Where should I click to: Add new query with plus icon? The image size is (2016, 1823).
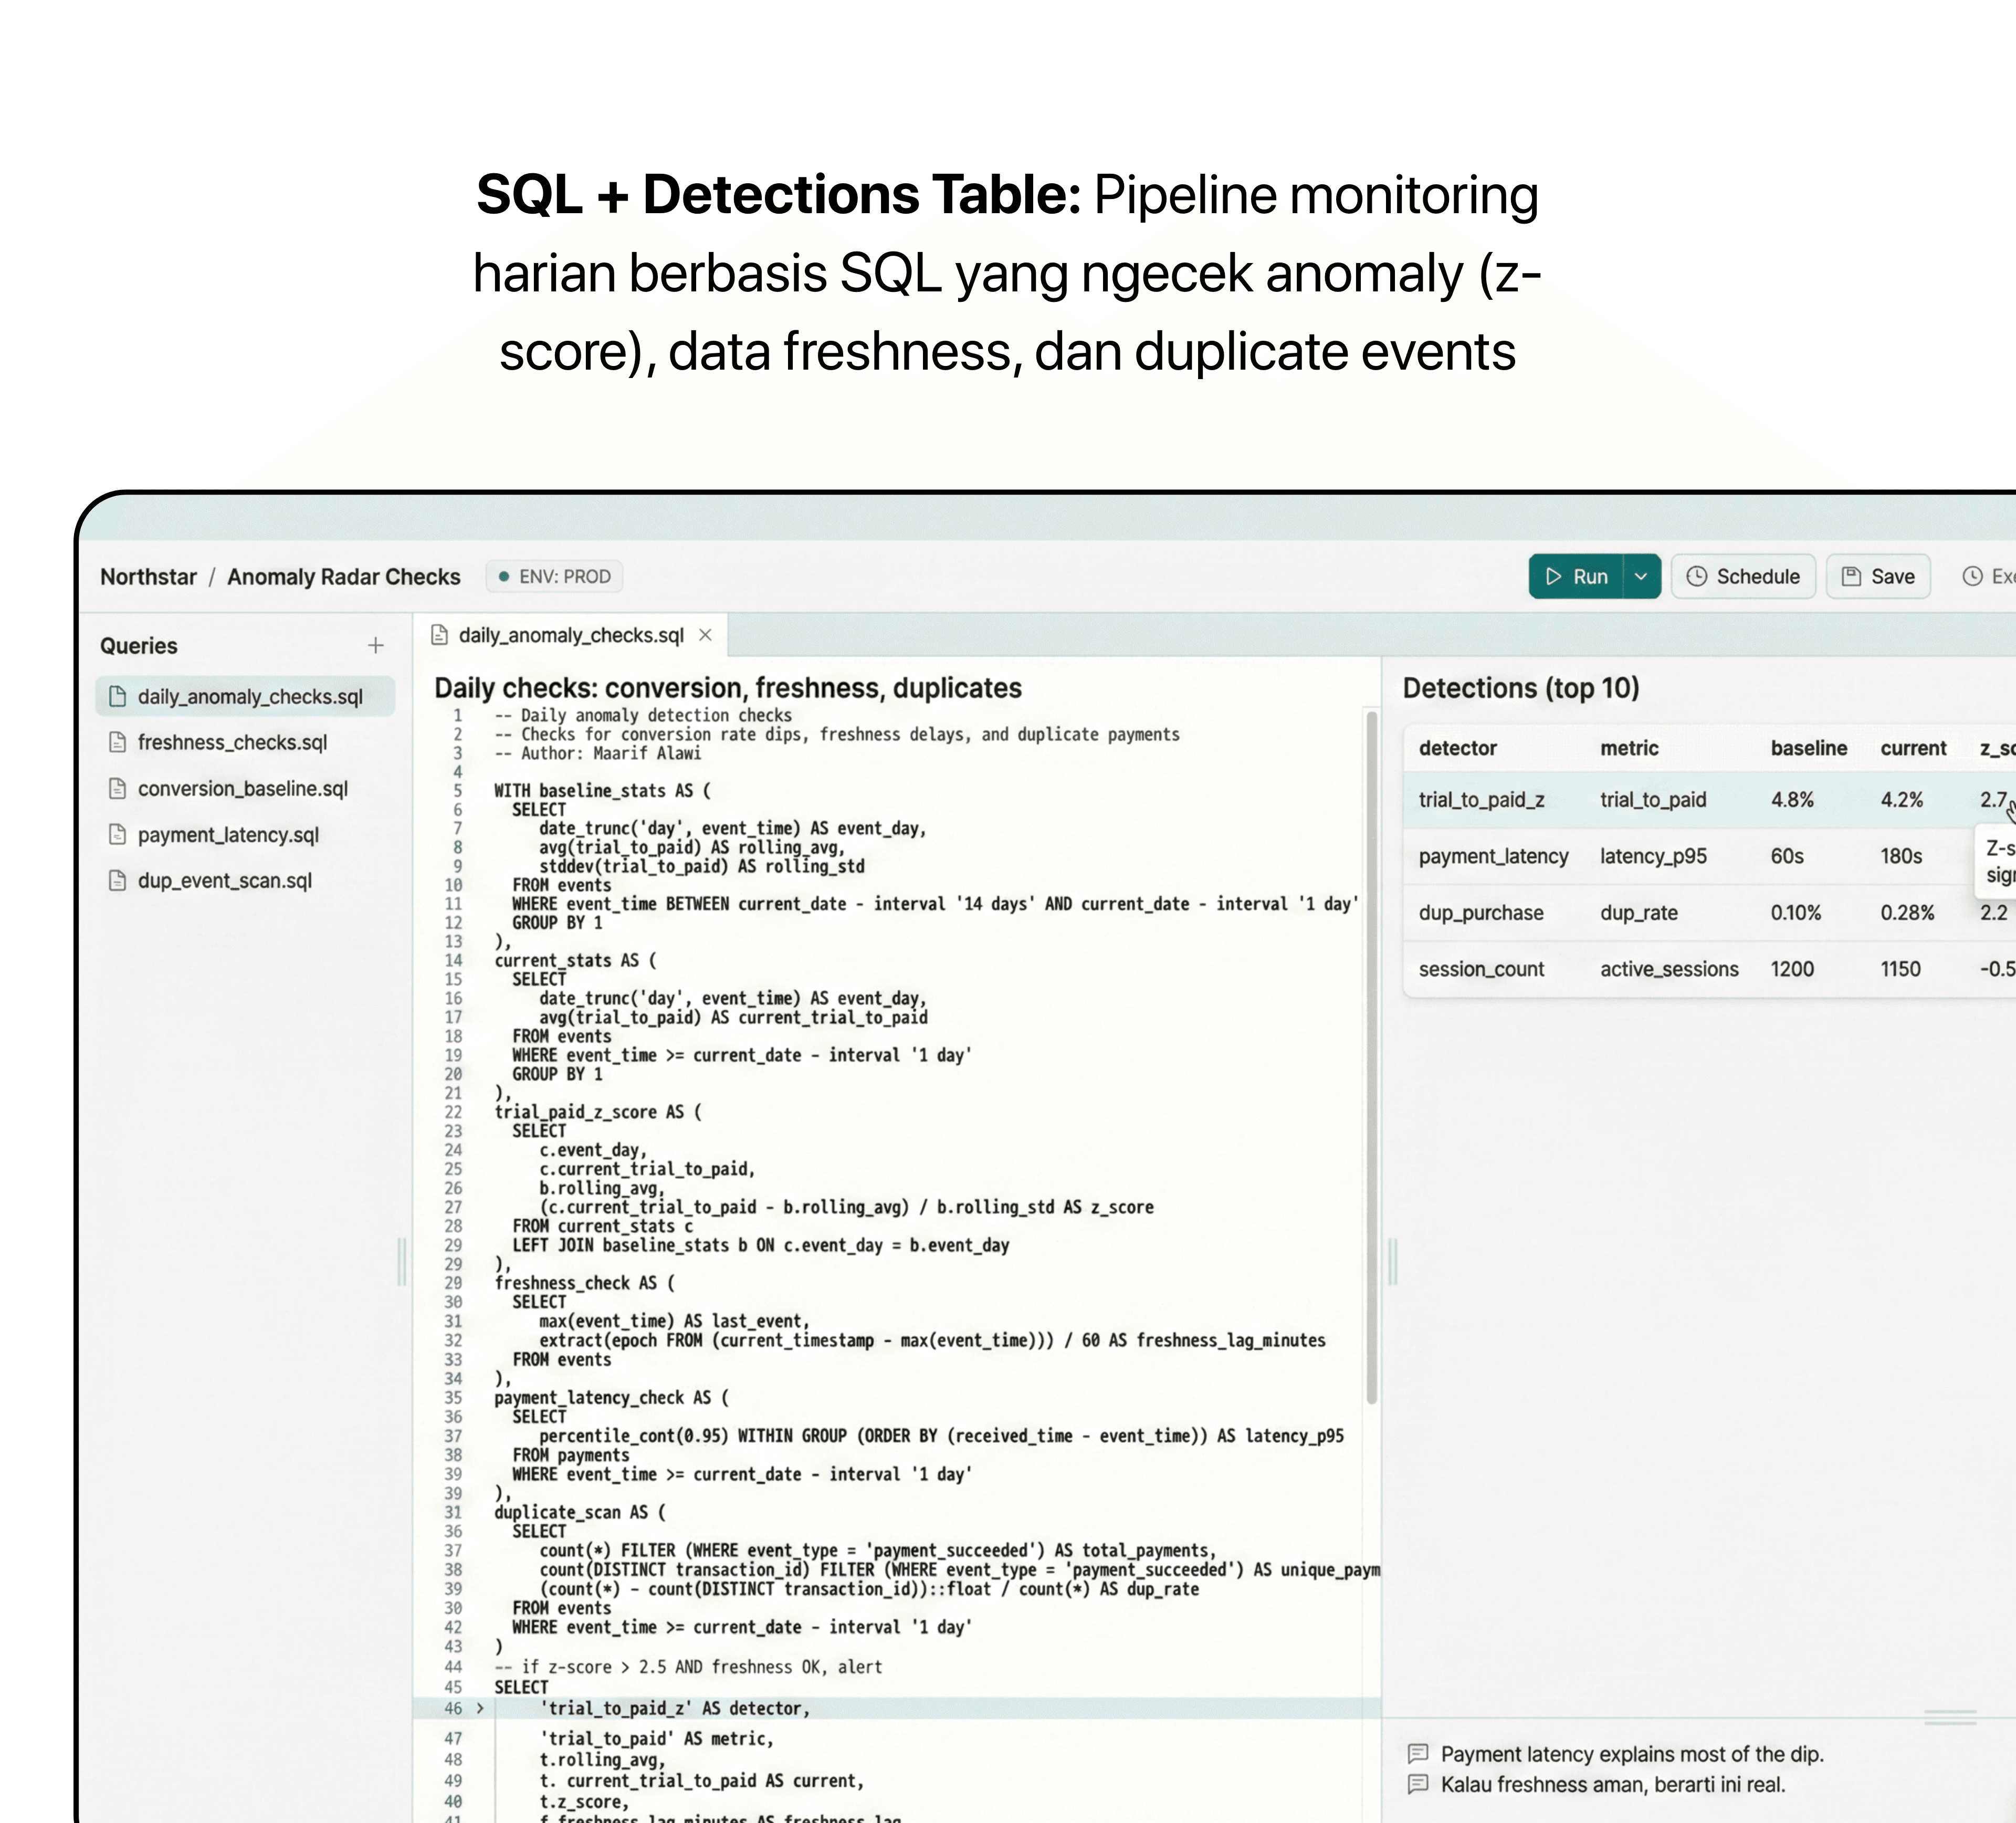(x=376, y=646)
